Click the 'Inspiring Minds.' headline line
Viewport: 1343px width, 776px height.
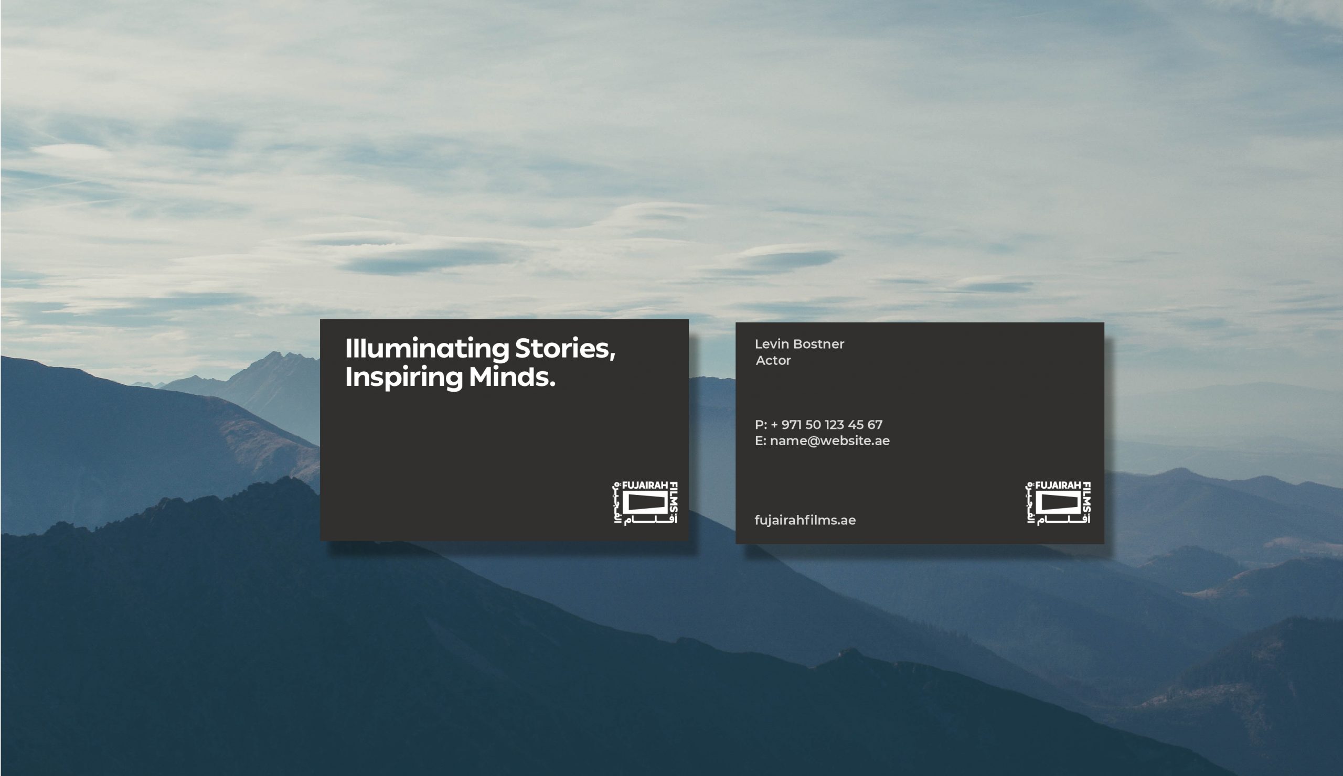click(x=450, y=378)
